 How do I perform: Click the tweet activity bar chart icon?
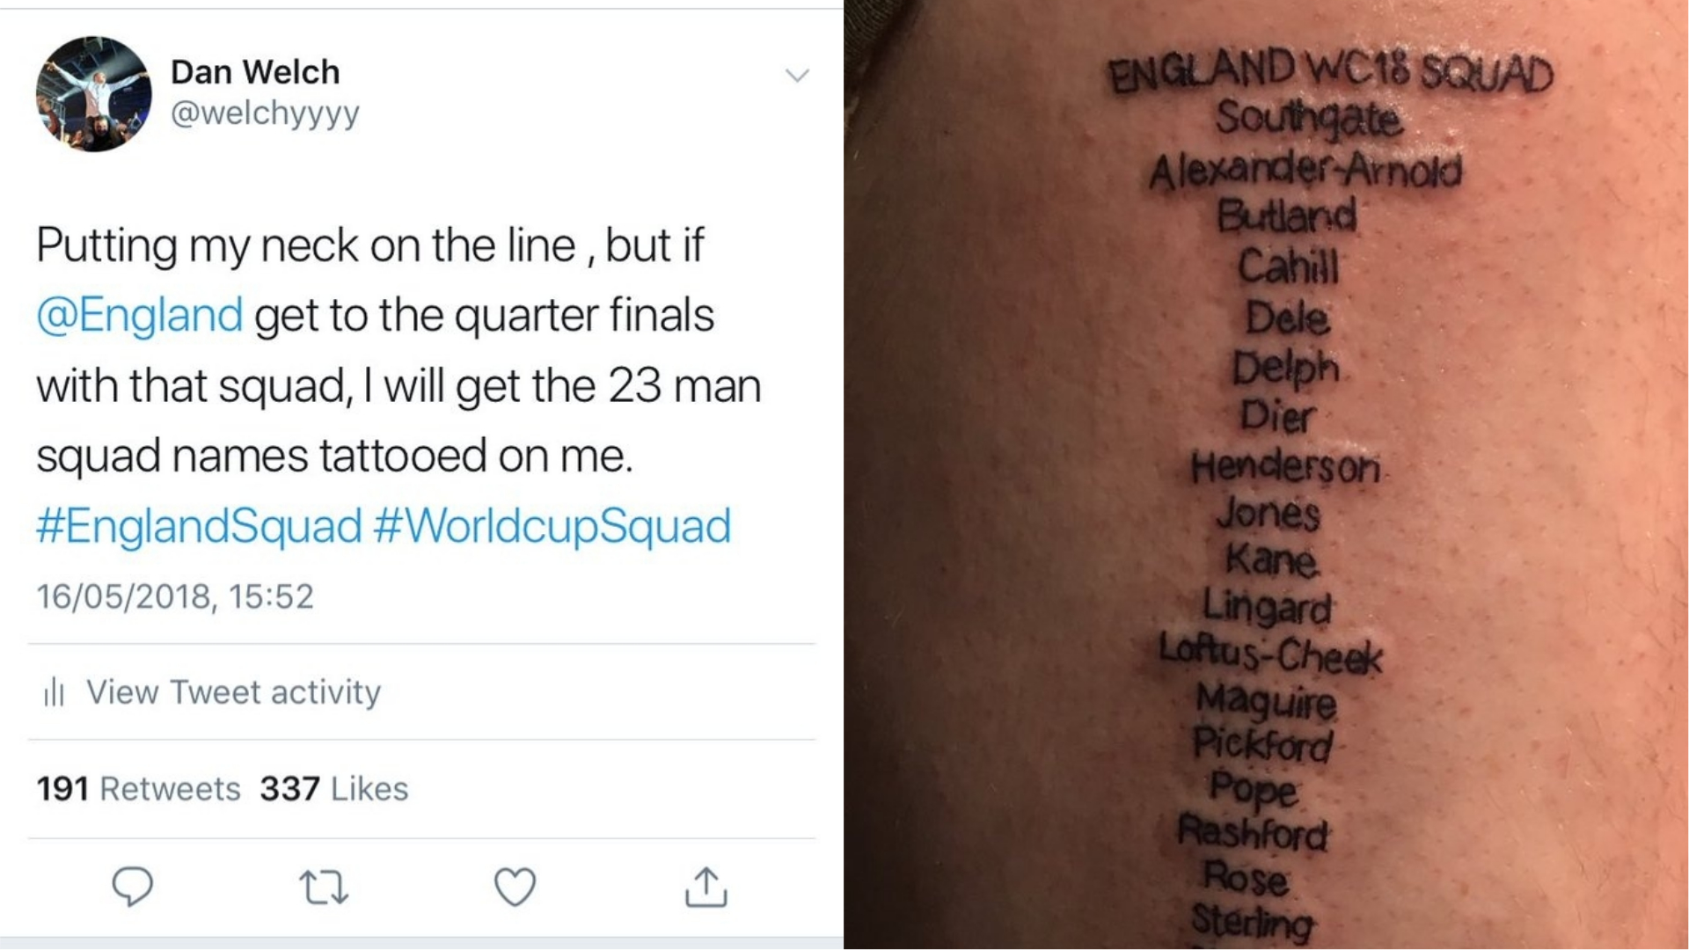tap(54, 691)
